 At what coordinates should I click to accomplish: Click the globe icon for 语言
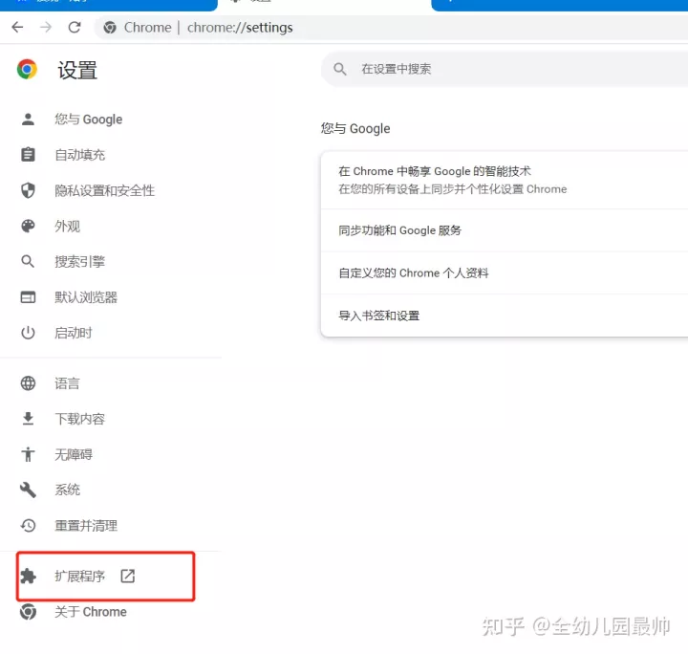point(28,383)
